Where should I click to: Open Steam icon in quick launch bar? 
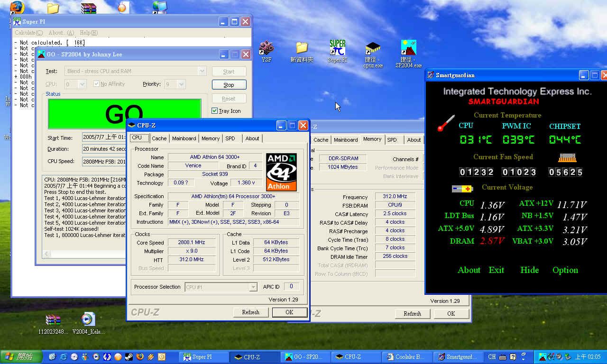129,357
